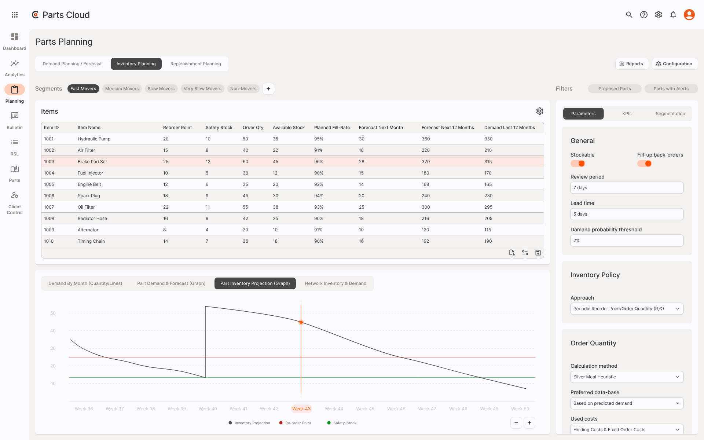Select Alternator row
The height and width of the screenshot is (440, 704).
tap(293, 230)
